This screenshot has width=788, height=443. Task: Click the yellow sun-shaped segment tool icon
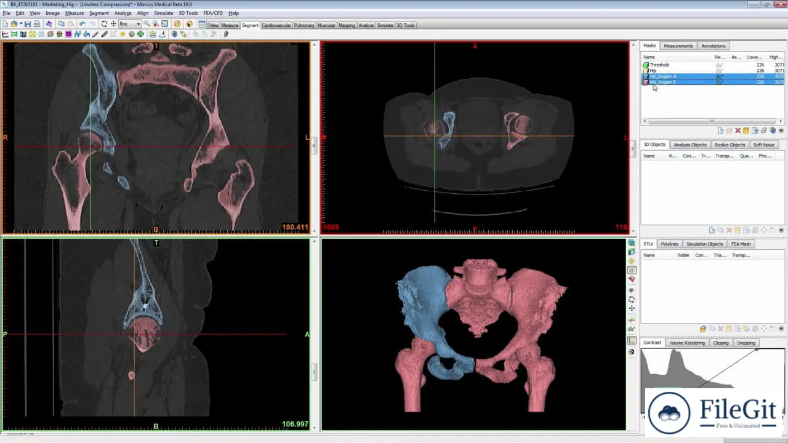[123, 34]
